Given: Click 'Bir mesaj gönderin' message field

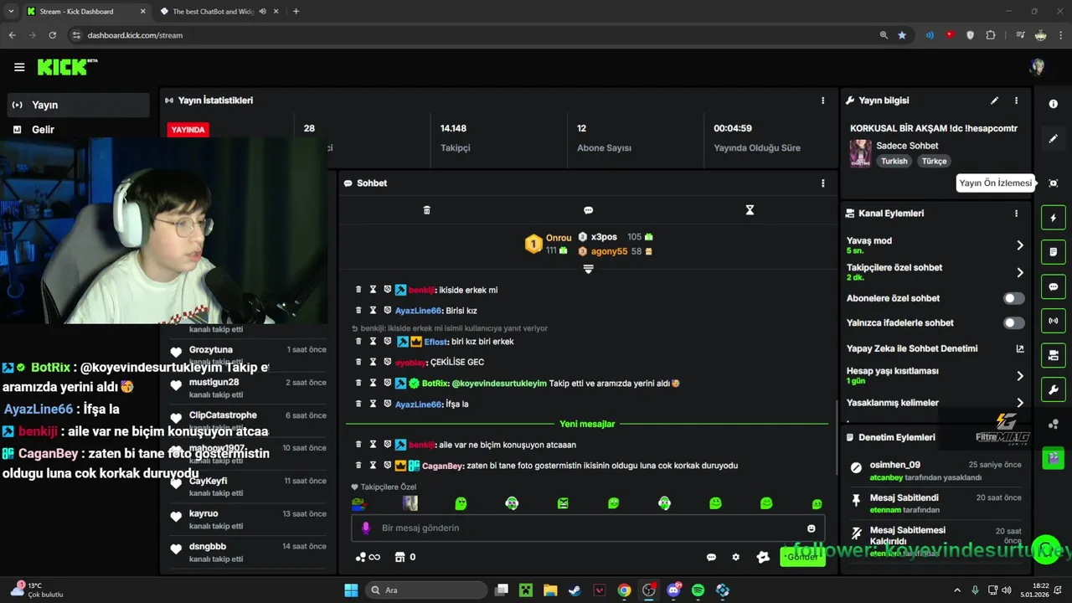Looking at the screenshot, I should pyautogui.click(x=588, y=528).
